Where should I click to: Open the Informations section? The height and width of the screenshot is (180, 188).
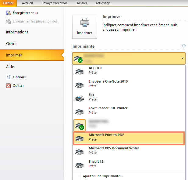coord(17,32)
